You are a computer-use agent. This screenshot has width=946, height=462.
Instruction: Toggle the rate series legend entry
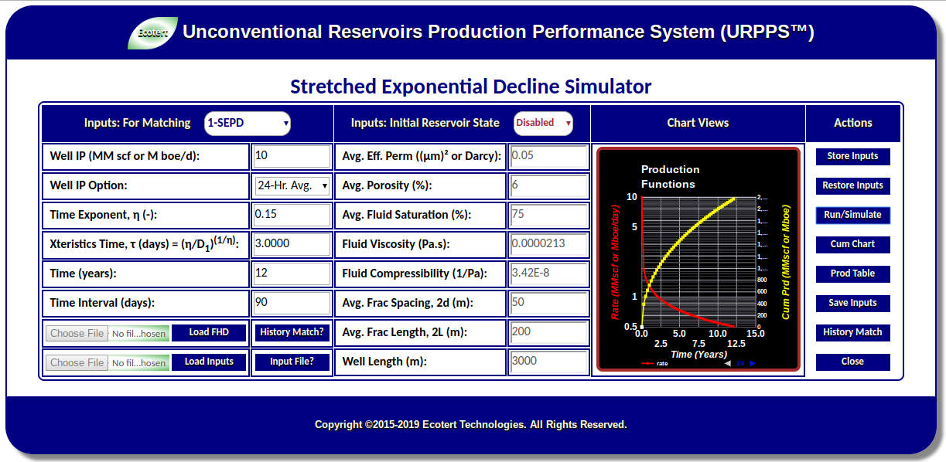[x=655, y=363]
